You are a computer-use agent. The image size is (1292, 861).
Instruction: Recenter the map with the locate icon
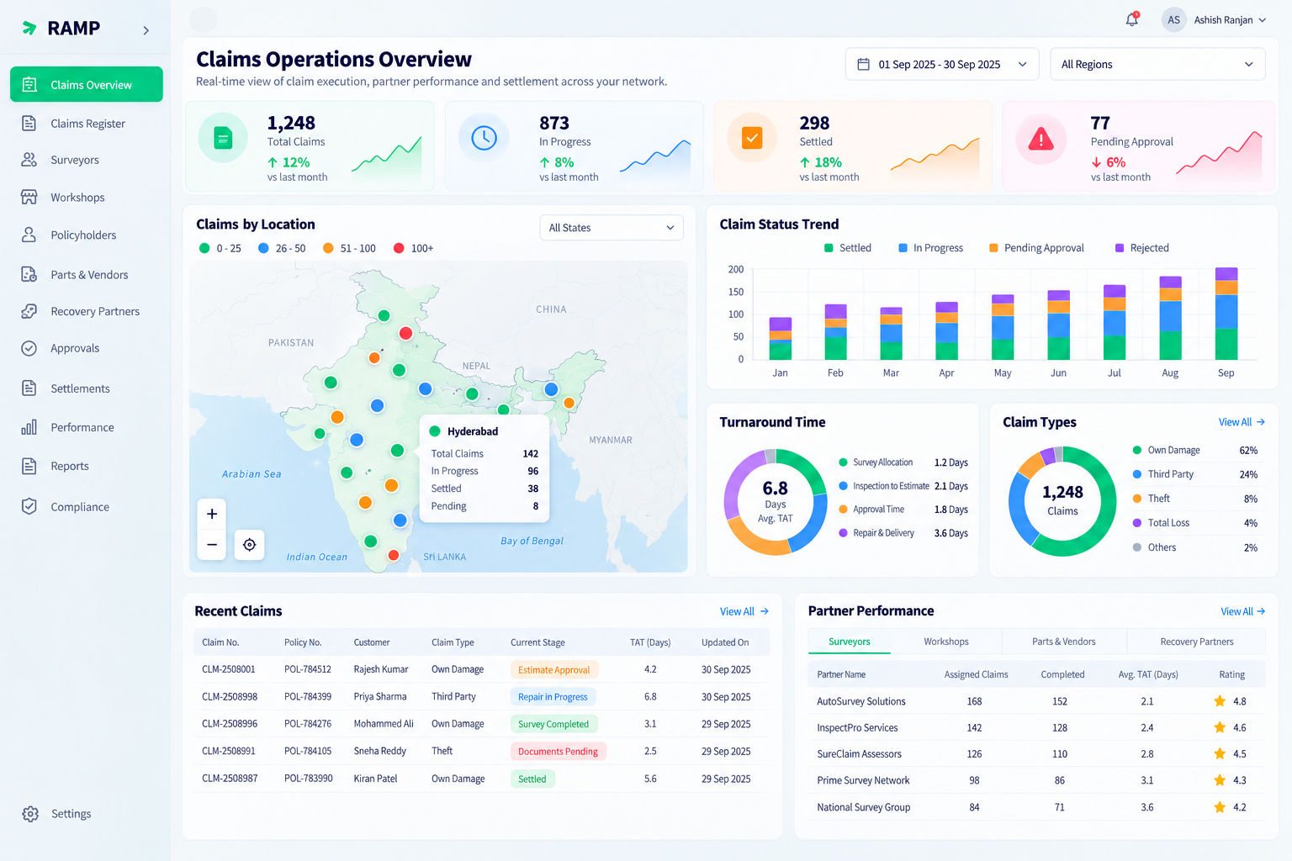[x=250, y=545]
